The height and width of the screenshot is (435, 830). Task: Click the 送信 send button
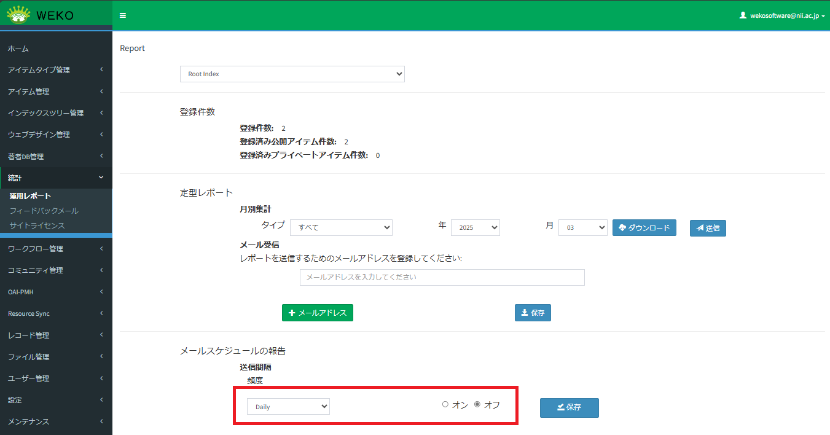[708, 228]
